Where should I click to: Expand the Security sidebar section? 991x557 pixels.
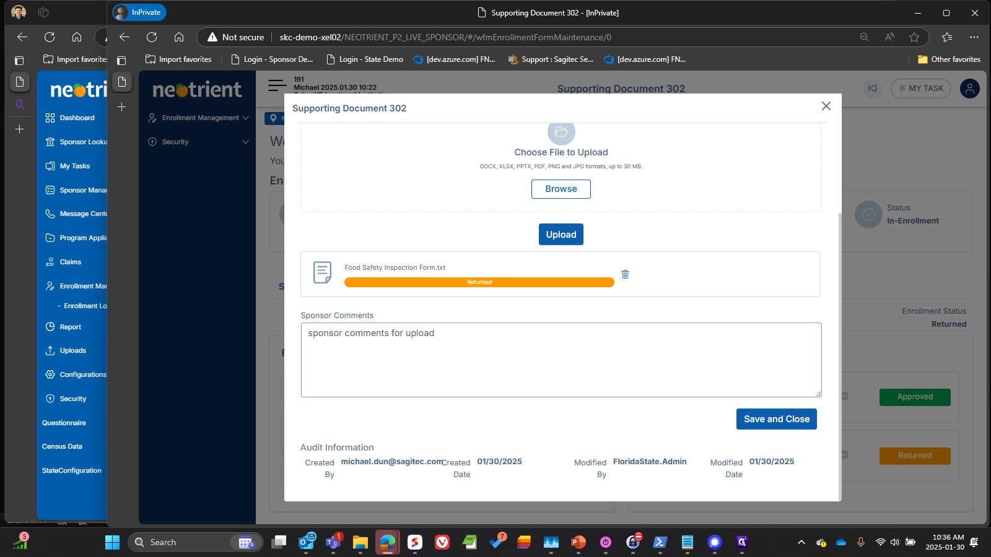[199, 142]
